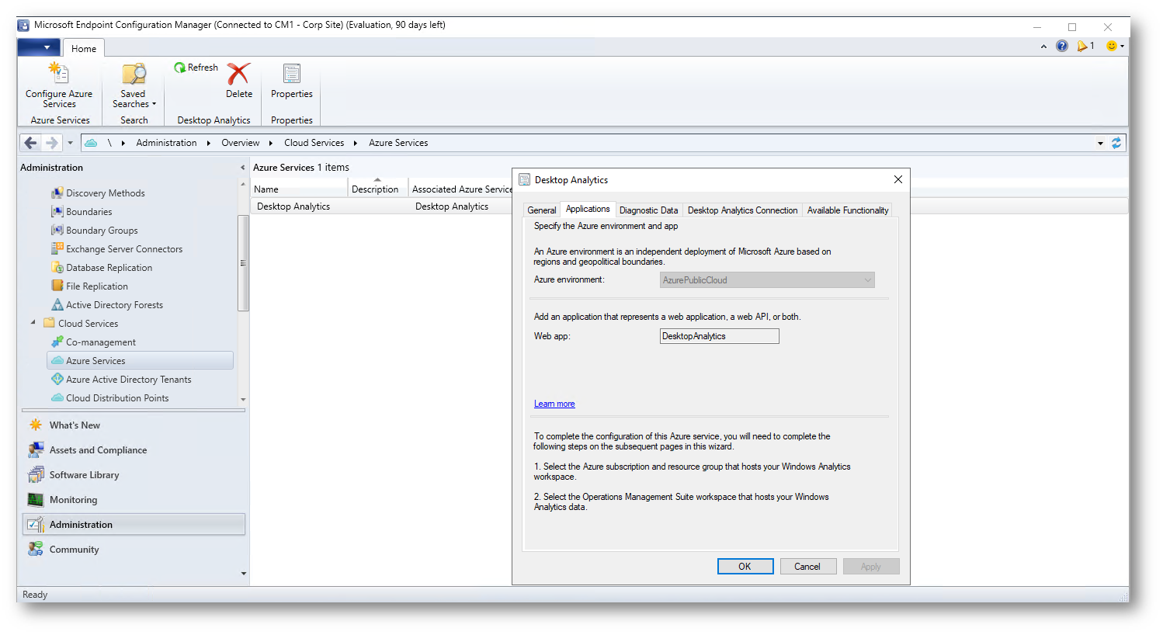Click the Cloud Services breadcrumb segment

314,143
